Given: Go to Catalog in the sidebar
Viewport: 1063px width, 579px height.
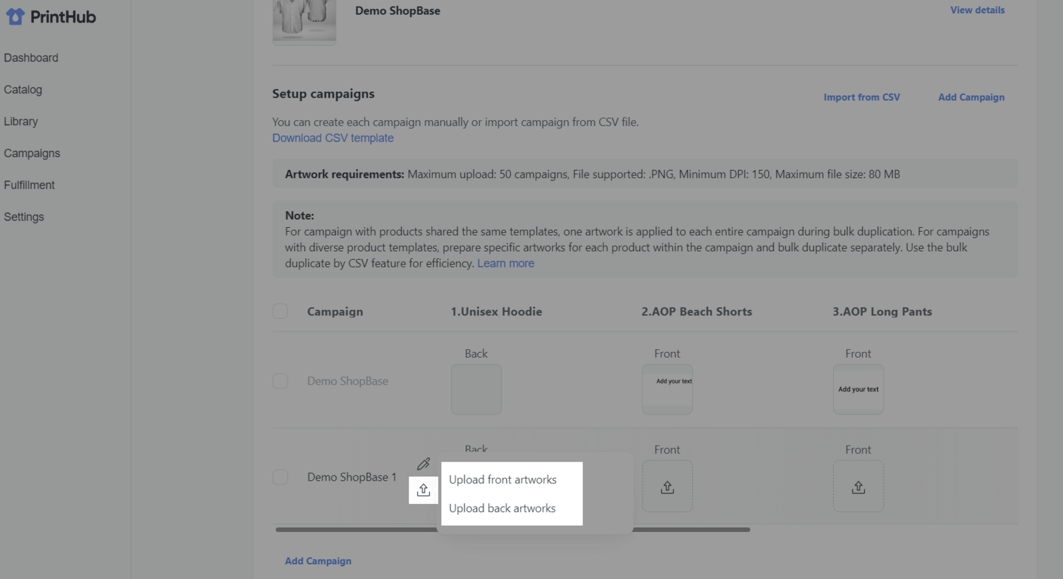Looking at the screenshot, I should click(23, 90).
